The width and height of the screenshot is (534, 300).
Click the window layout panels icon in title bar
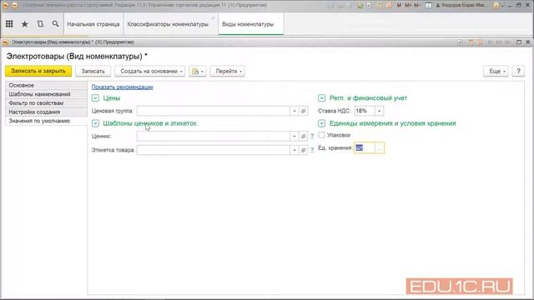(x=428, y=6)
